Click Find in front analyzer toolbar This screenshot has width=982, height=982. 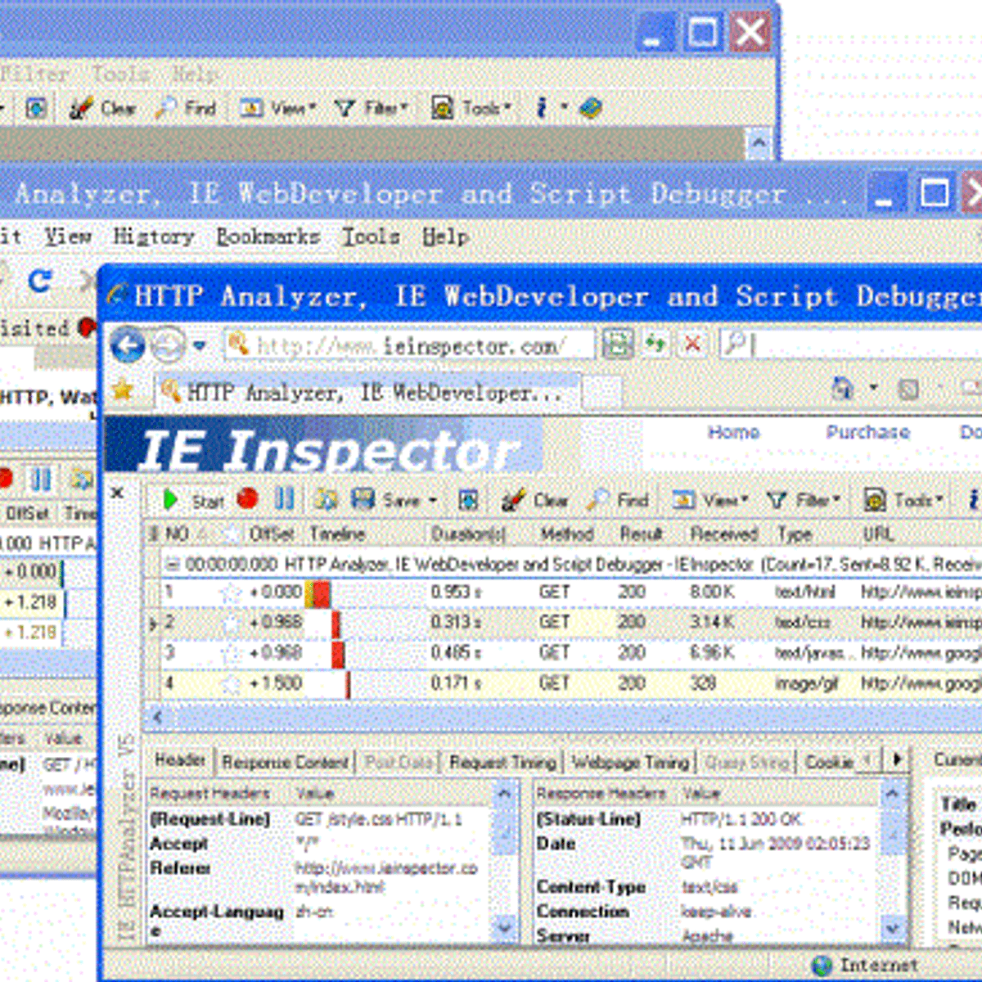(x=619, y=499)
